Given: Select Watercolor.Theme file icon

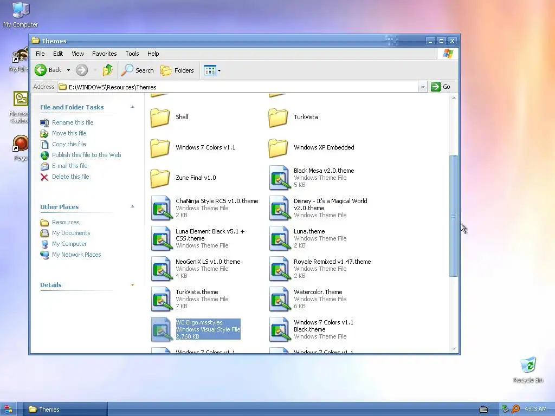Looking at the screenshot, I should tap(280, 299).
